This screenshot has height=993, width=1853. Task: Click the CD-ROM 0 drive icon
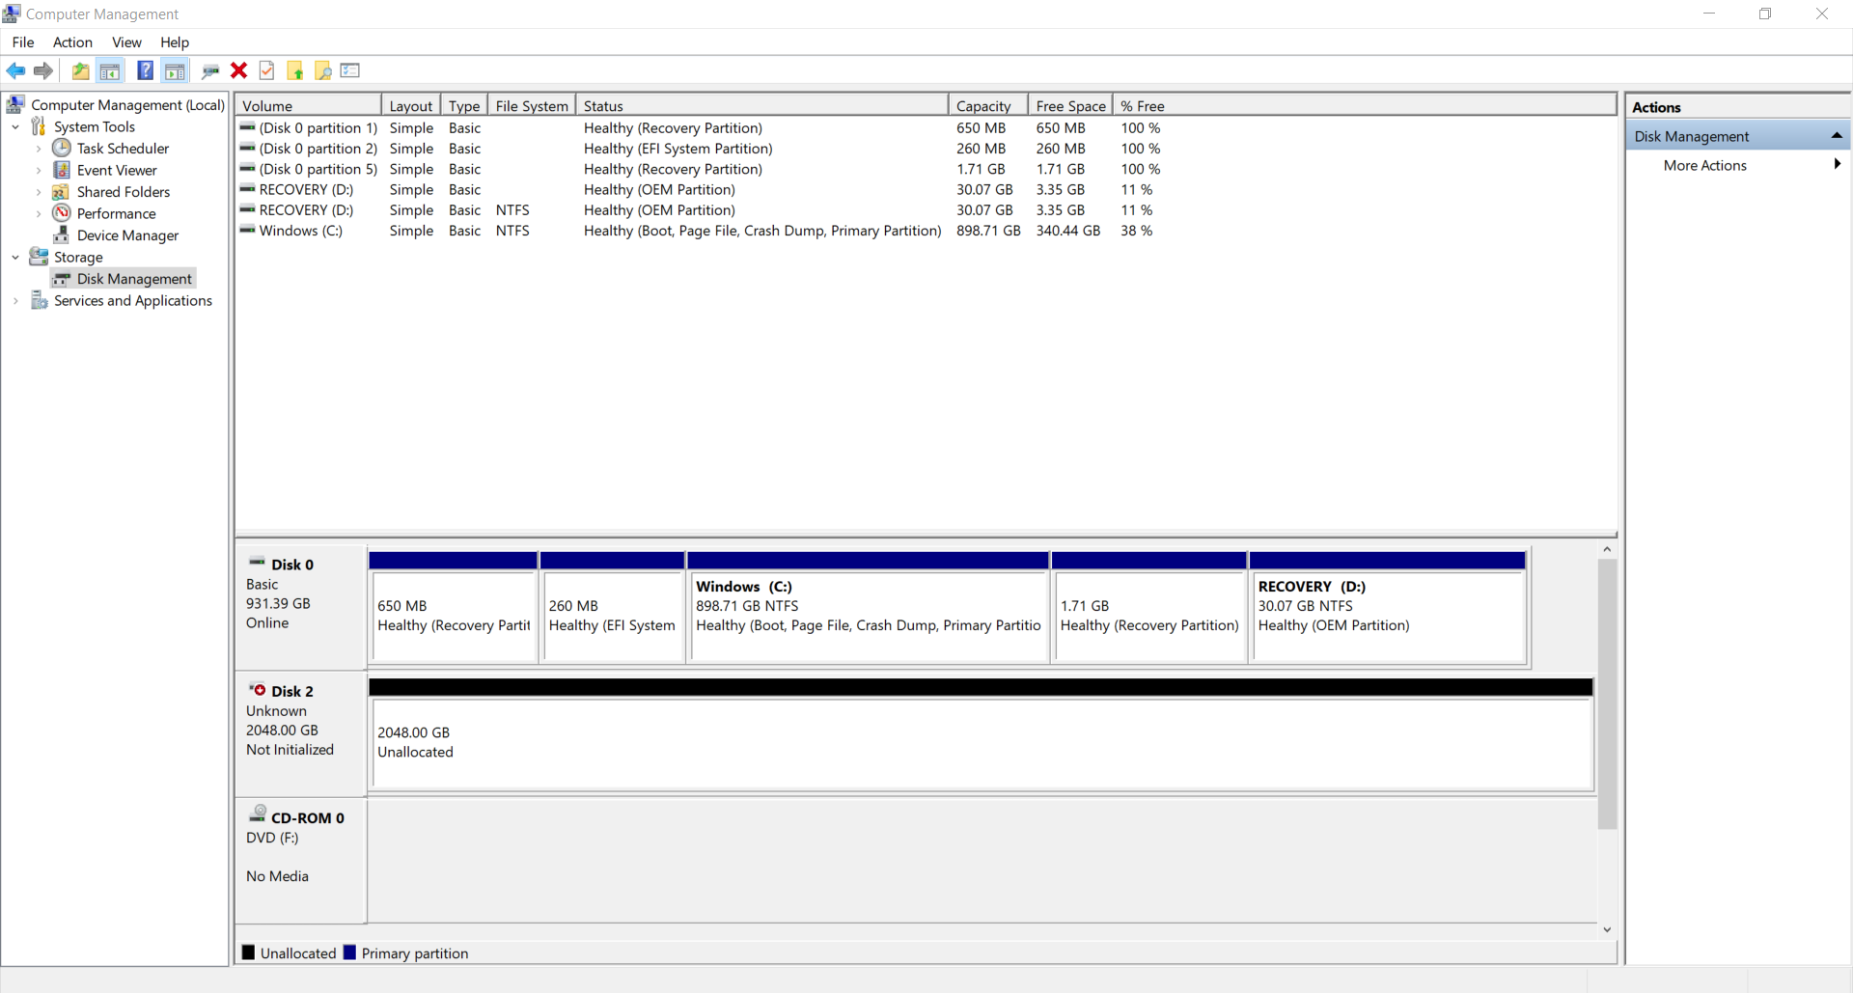tap(258, 814)
